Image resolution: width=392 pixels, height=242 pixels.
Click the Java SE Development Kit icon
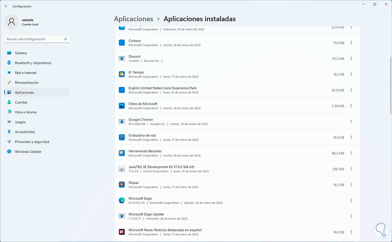[x=122, y=169]
